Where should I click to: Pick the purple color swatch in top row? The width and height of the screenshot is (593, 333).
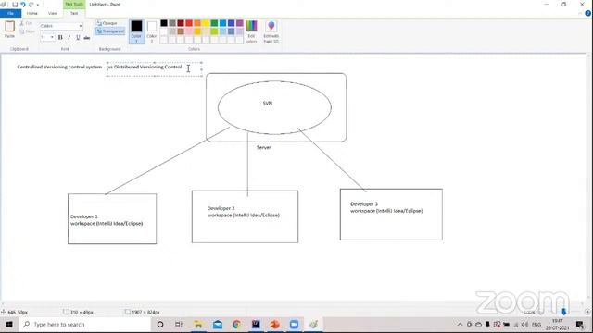[239, 23]
